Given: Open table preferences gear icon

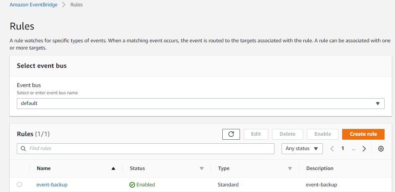Looking at the screenshot, I should pyautogui.click(x=381, y=148).
